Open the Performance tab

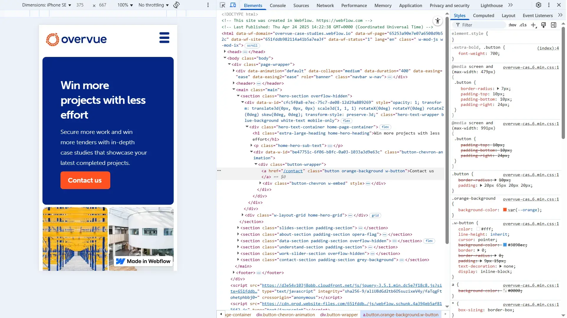pos(354,5)
